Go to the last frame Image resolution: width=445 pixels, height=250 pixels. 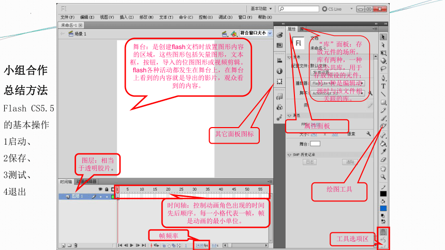144,245
